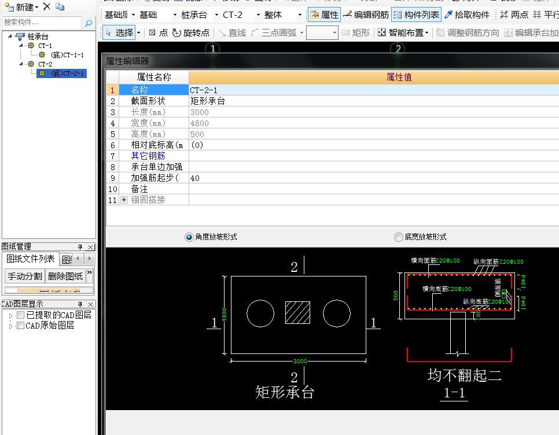Check the 已提取的CAD图层 checkbox
The image size is (559, 435).
click(x=21, y=315)
